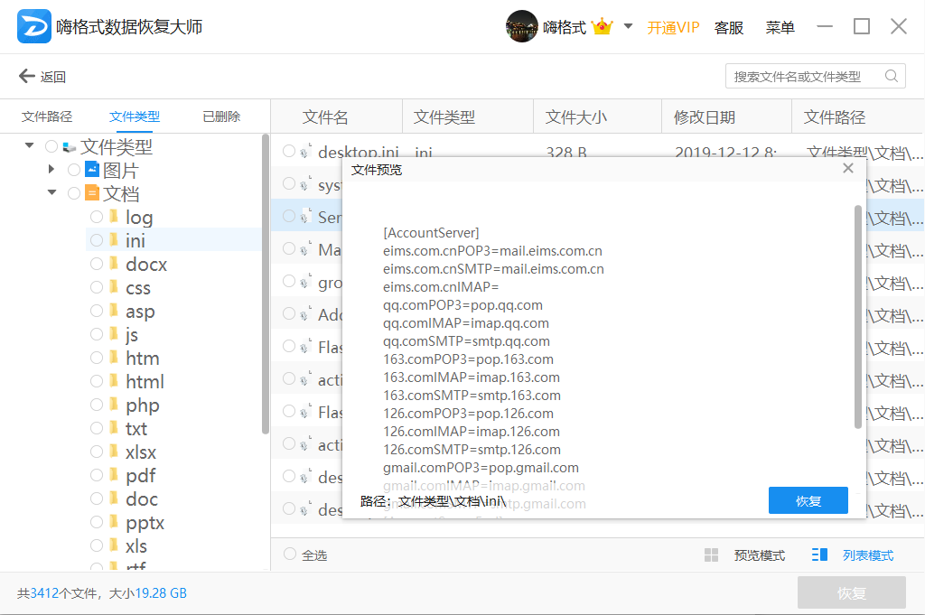Click the preview dialog vertical scrollbar
The image size is (925, 615).
tap(858, 316)
